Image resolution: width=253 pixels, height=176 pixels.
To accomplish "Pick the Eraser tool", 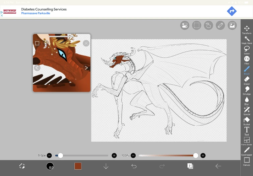I will [x=247, y=80].
